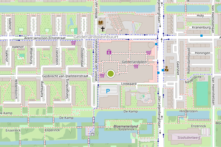
Task: Click the shopping cart icon beside the green marker
Action: point(102,75)
